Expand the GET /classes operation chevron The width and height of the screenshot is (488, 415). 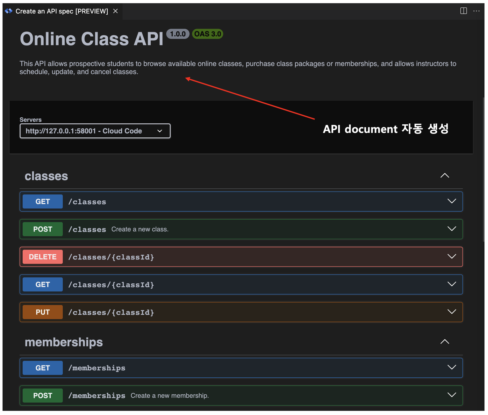452,201
